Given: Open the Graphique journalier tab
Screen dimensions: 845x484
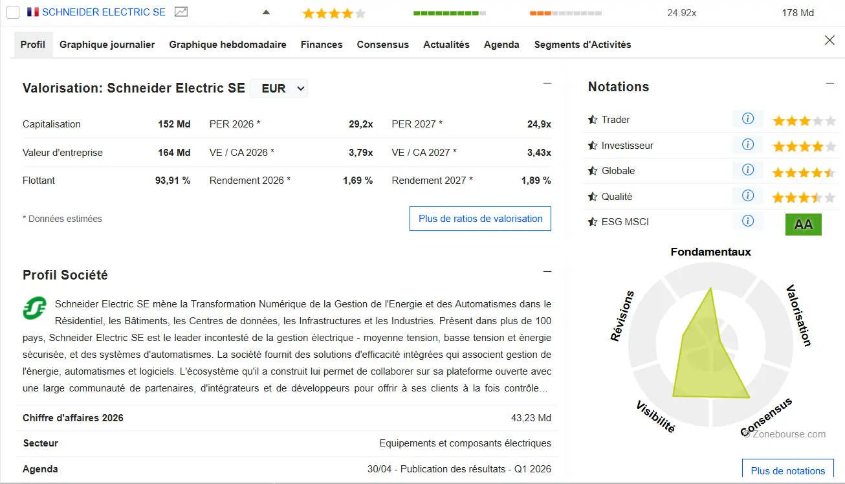Looking at the screenshot, I should point(107,45).
